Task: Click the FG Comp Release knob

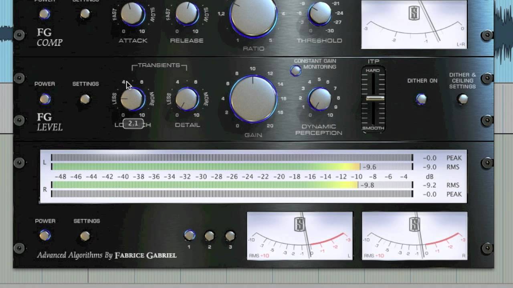Action: tap(187, 14)
